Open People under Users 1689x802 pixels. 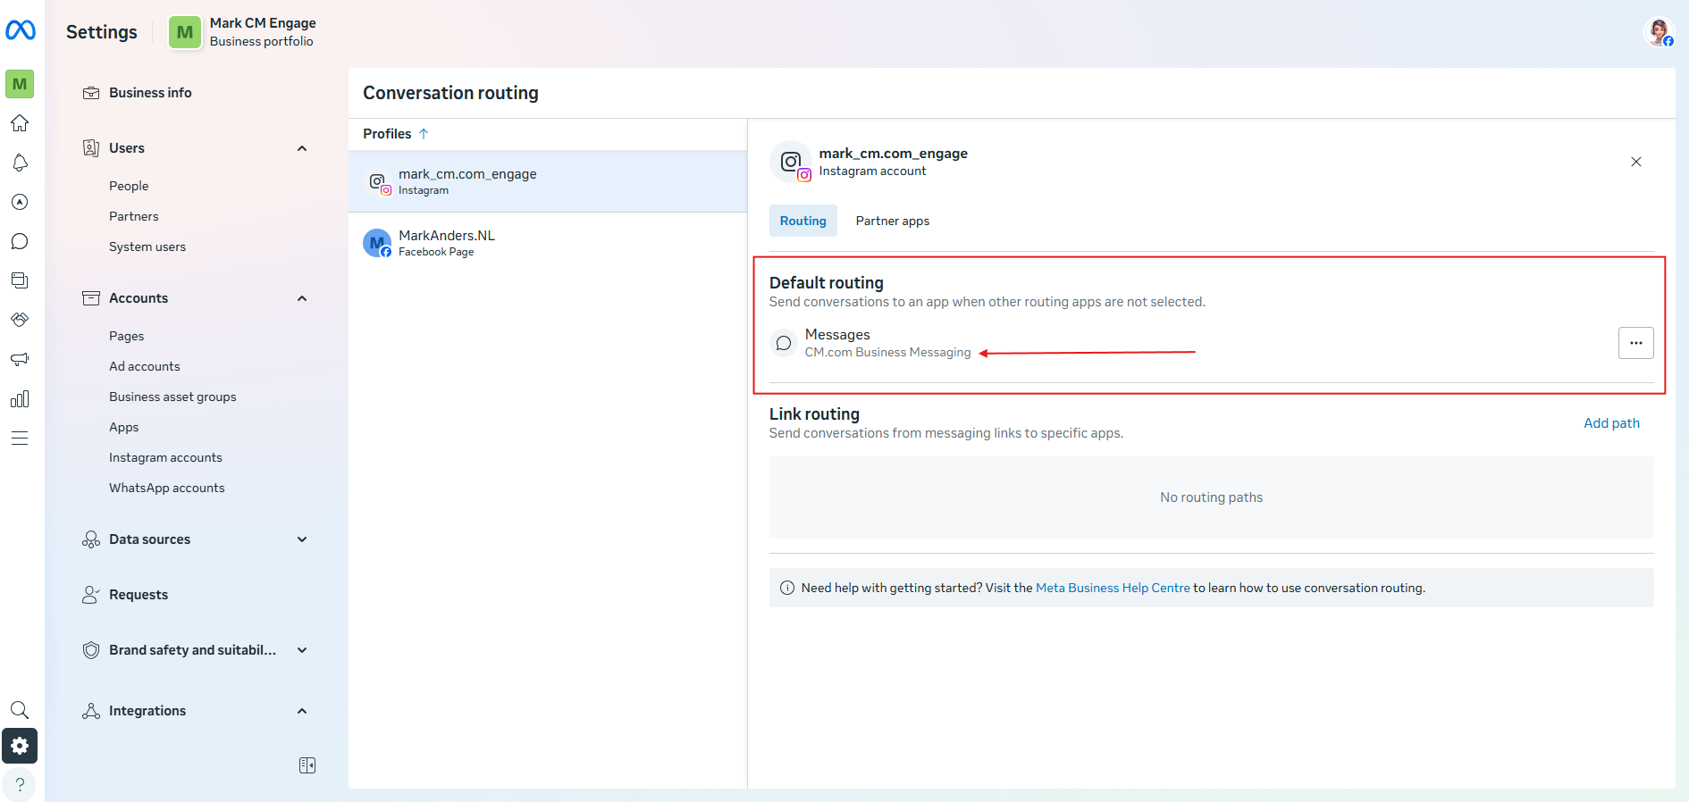point(129,186)
